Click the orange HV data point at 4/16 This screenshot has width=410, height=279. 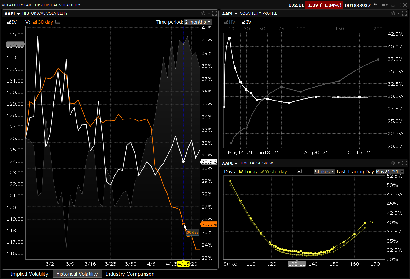point(183,224)
